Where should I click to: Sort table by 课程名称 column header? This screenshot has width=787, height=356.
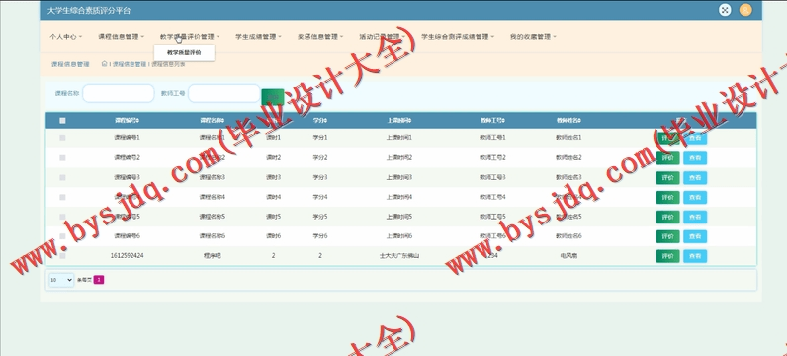tap(212, 121)
